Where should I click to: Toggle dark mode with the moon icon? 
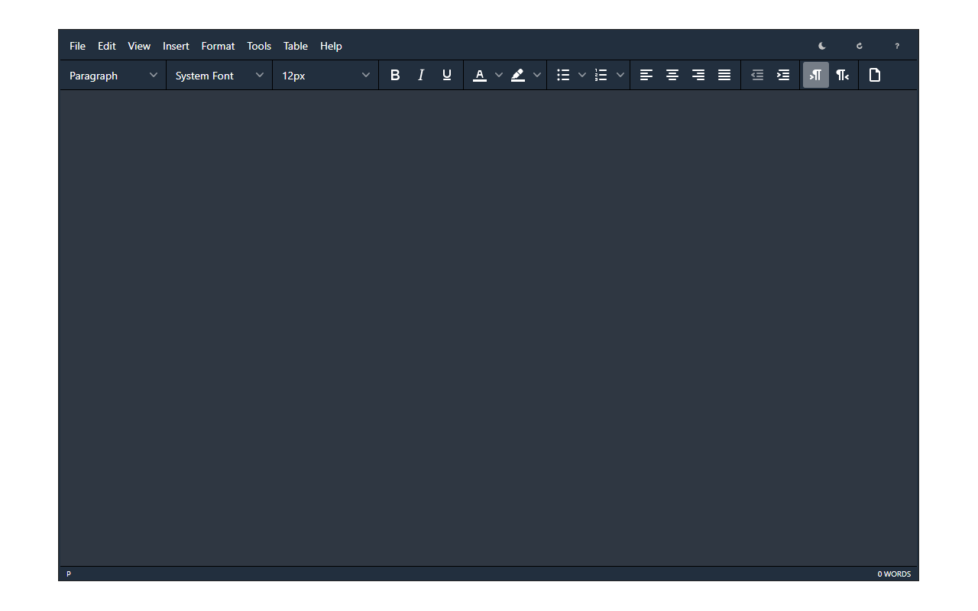click(x=821, y=46)
